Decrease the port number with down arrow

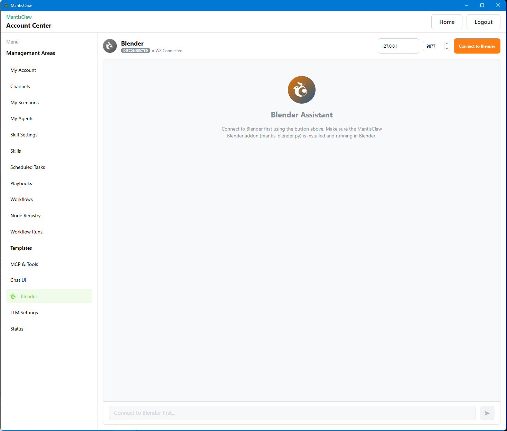(x=447, y=49)
